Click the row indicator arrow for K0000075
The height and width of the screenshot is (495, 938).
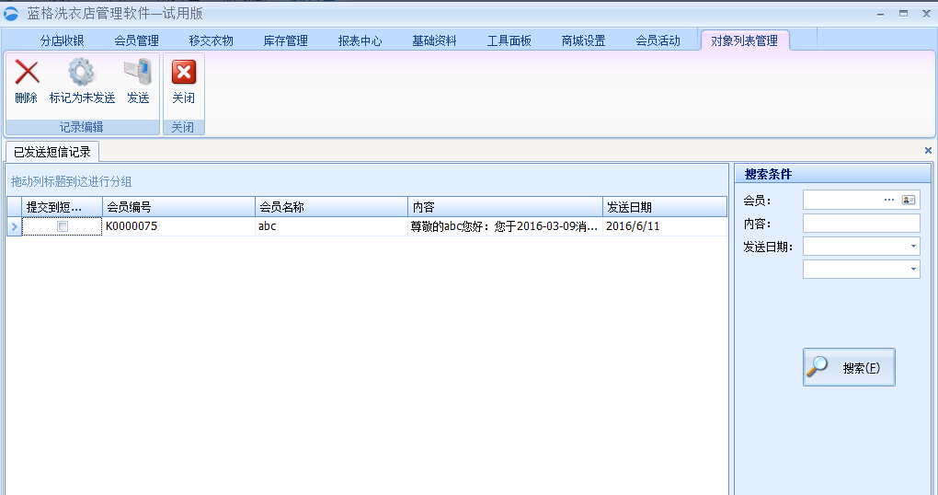(15, 226)
